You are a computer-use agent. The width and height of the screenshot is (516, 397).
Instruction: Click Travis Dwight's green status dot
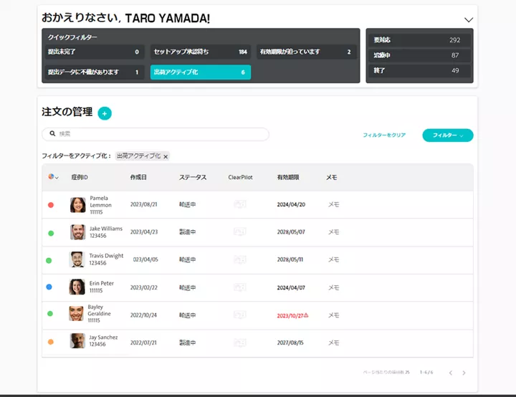coord(49,260)
